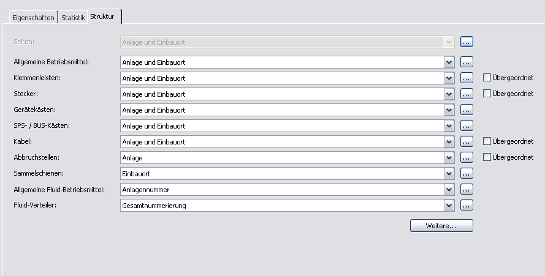Screen dimensions: 545x276
Task: Open the Allgemeine Fluid-Betriebsmittel dropdown arrow
Action: [449, 190]
